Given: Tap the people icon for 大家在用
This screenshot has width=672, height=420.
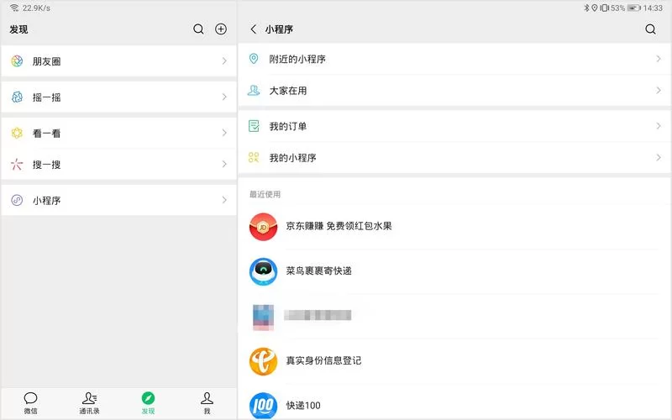Looking at the screenshot, I should (x=254, y=91).
